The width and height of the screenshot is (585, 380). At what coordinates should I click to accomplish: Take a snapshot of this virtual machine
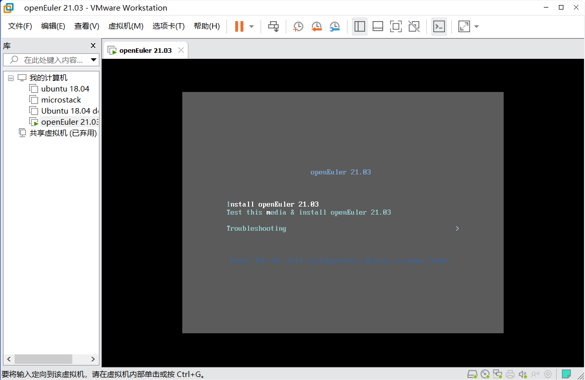point(298,26)
